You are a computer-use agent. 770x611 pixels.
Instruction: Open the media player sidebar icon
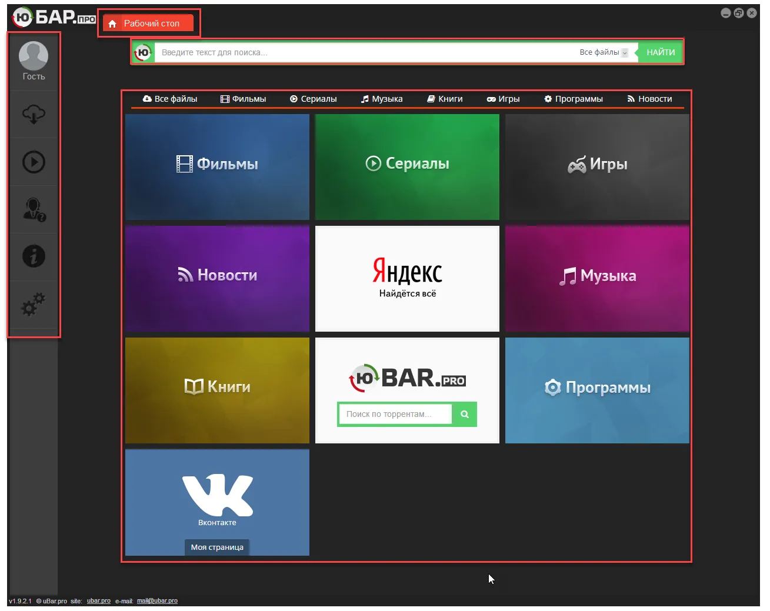34,162
